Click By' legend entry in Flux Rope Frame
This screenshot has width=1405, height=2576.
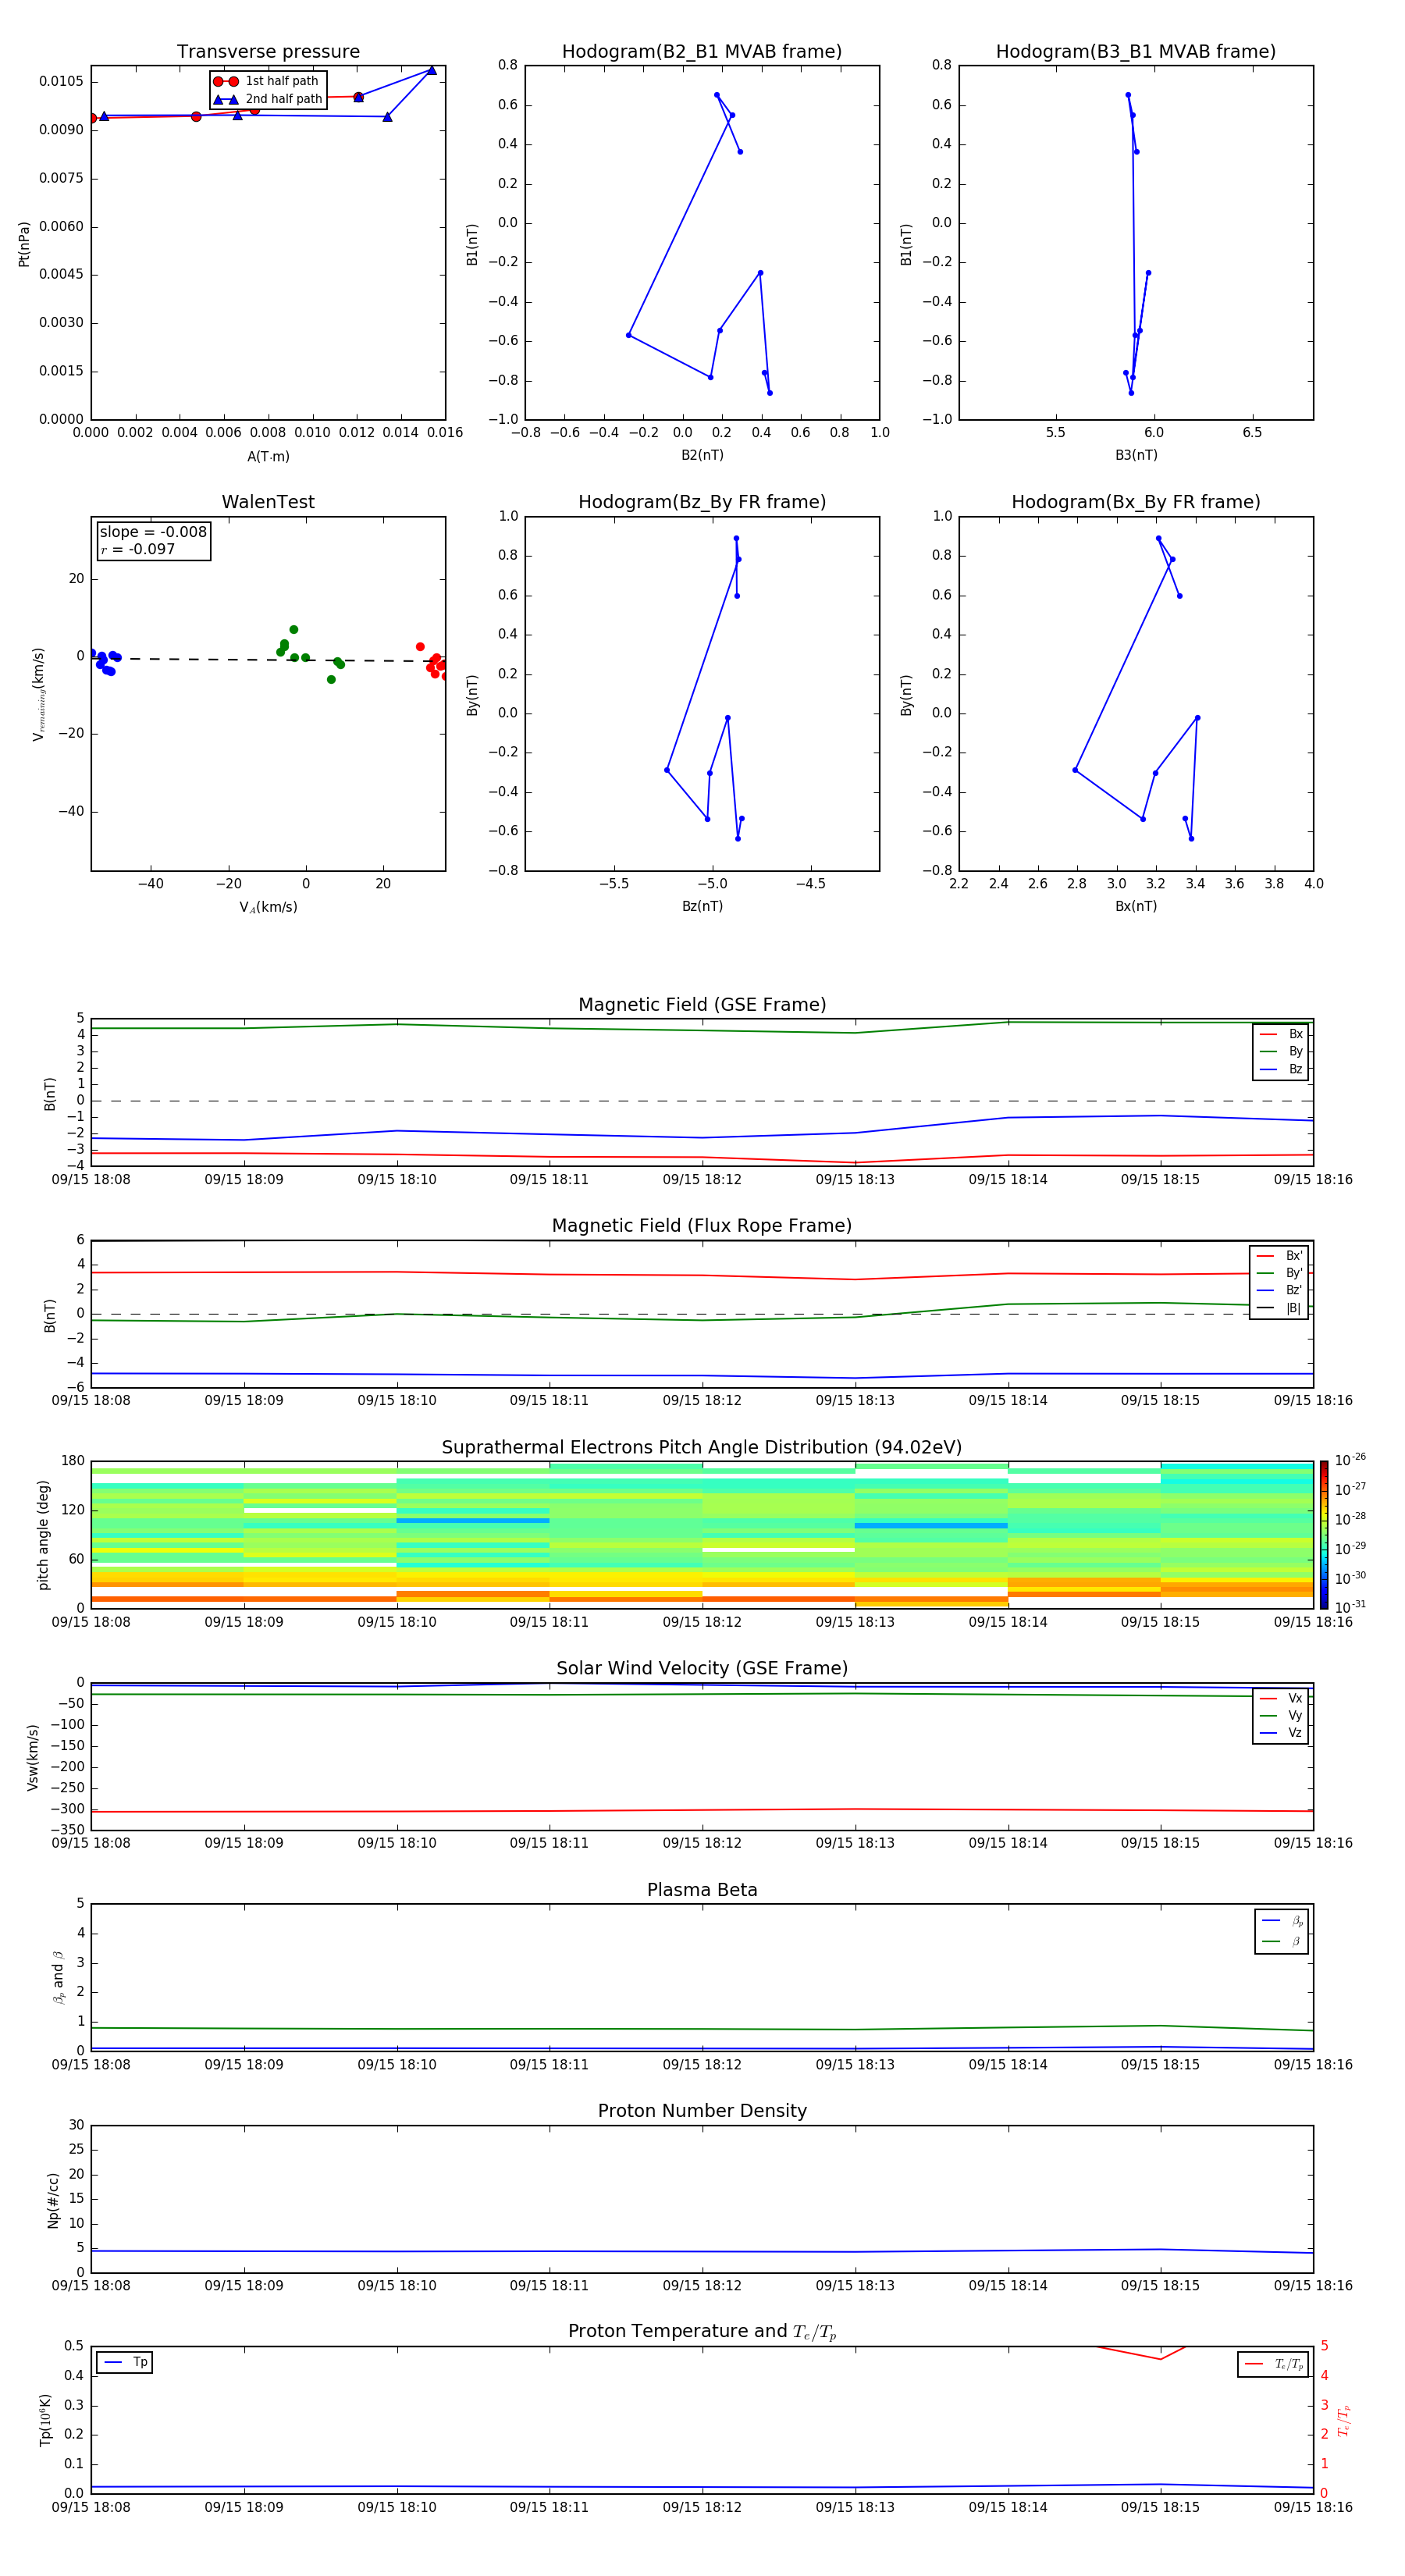[x=1279, y=1274]
